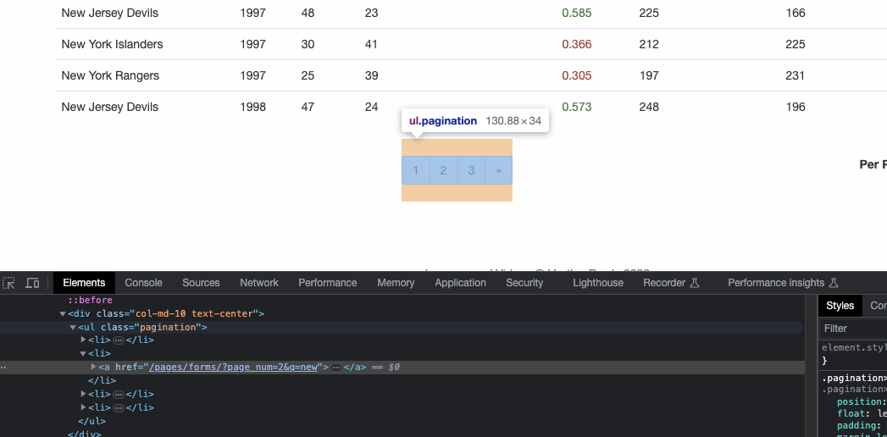Expand the last li node
Image resolution: width=887 pixels, height=437 pixels.
click(83, 407)
